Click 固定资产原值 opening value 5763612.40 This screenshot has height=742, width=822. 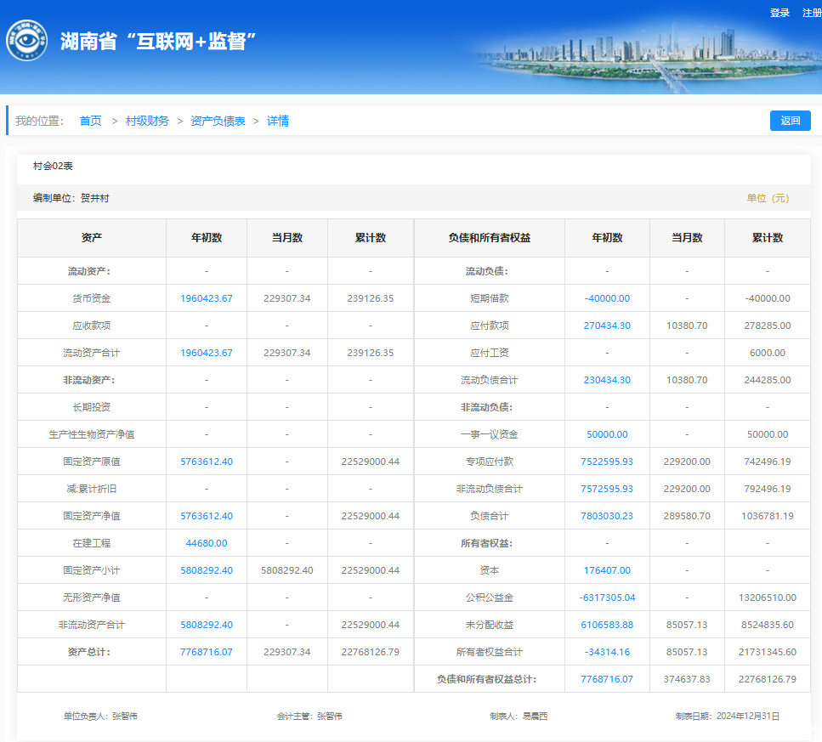[206, 462]
